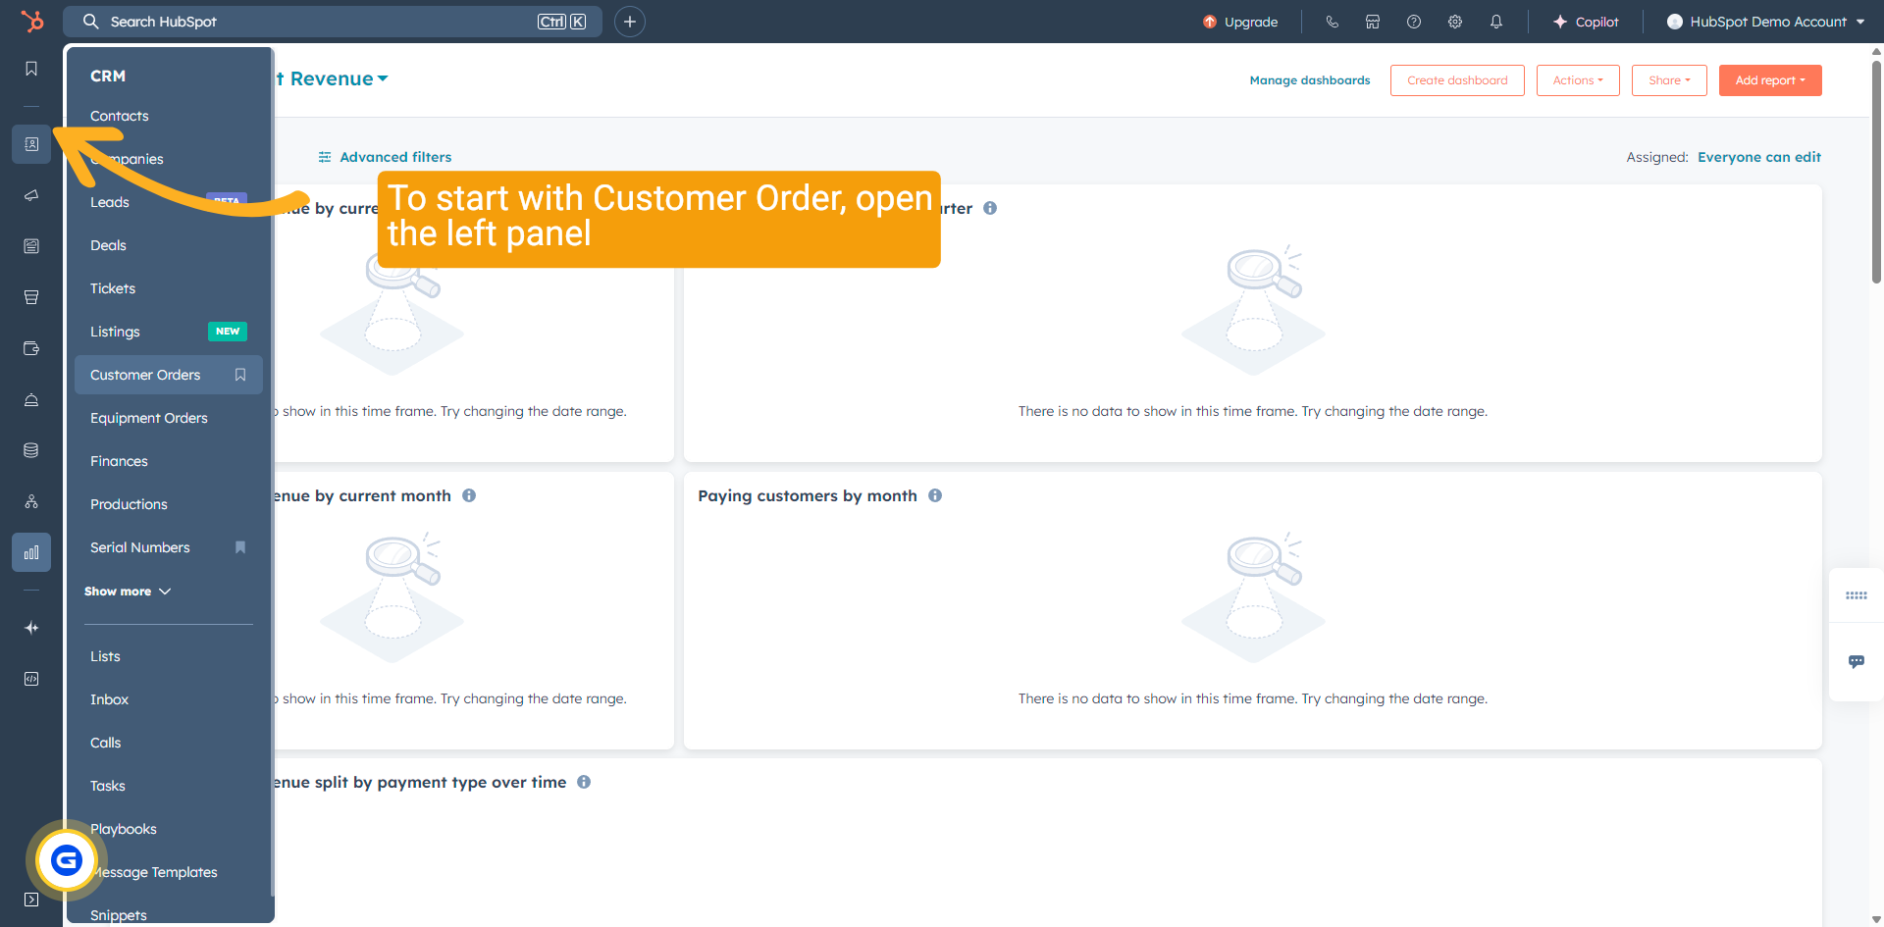Open the Content sidebar icon
The image size is (1884, 927).
[31, 246]
